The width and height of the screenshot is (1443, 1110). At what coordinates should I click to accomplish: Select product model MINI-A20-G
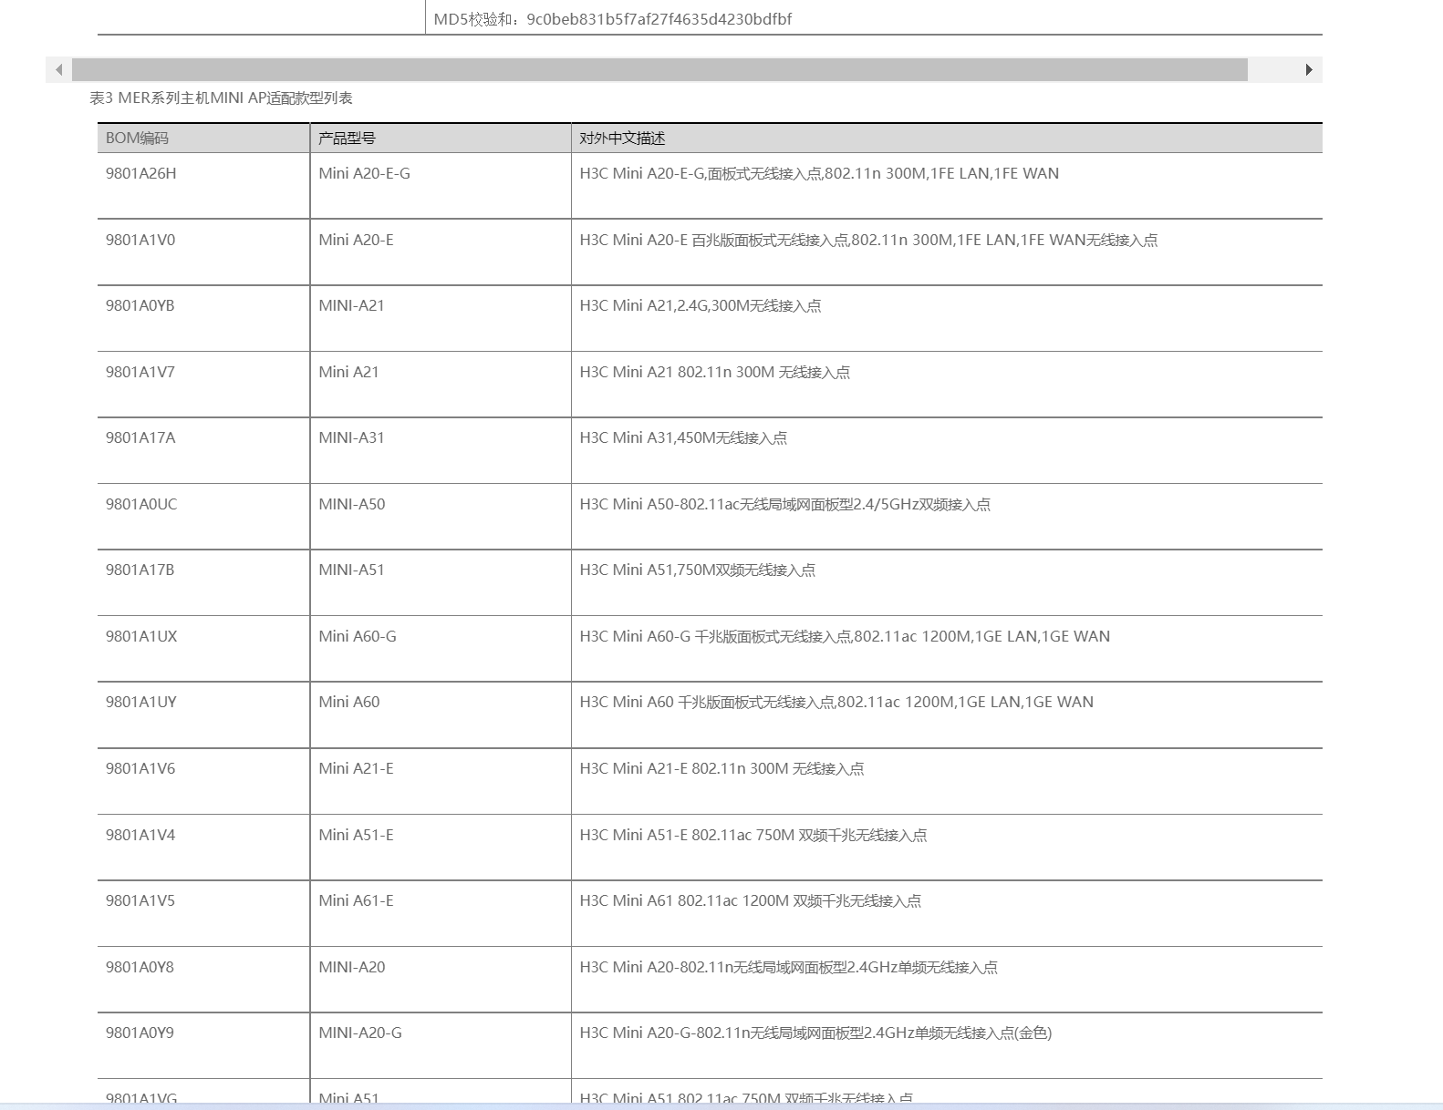point(359,1033)
